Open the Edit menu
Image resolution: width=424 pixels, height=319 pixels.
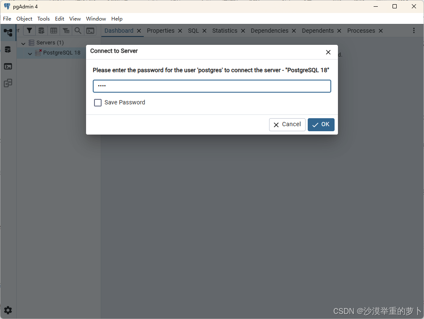click(60, 18)
